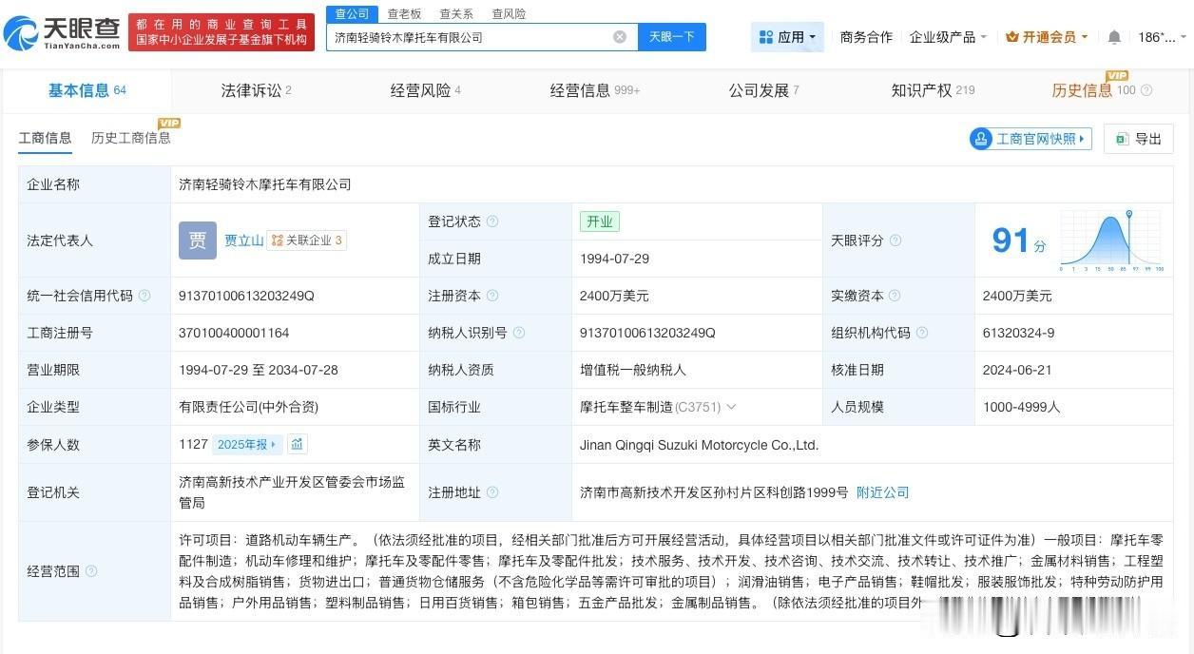
Task: Click the insured-count trend chart icon
Action: point(297,444)
